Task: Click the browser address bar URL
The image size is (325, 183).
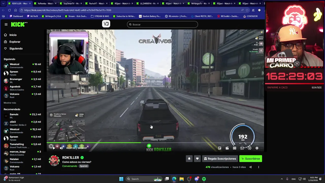Action: point(68,10)
